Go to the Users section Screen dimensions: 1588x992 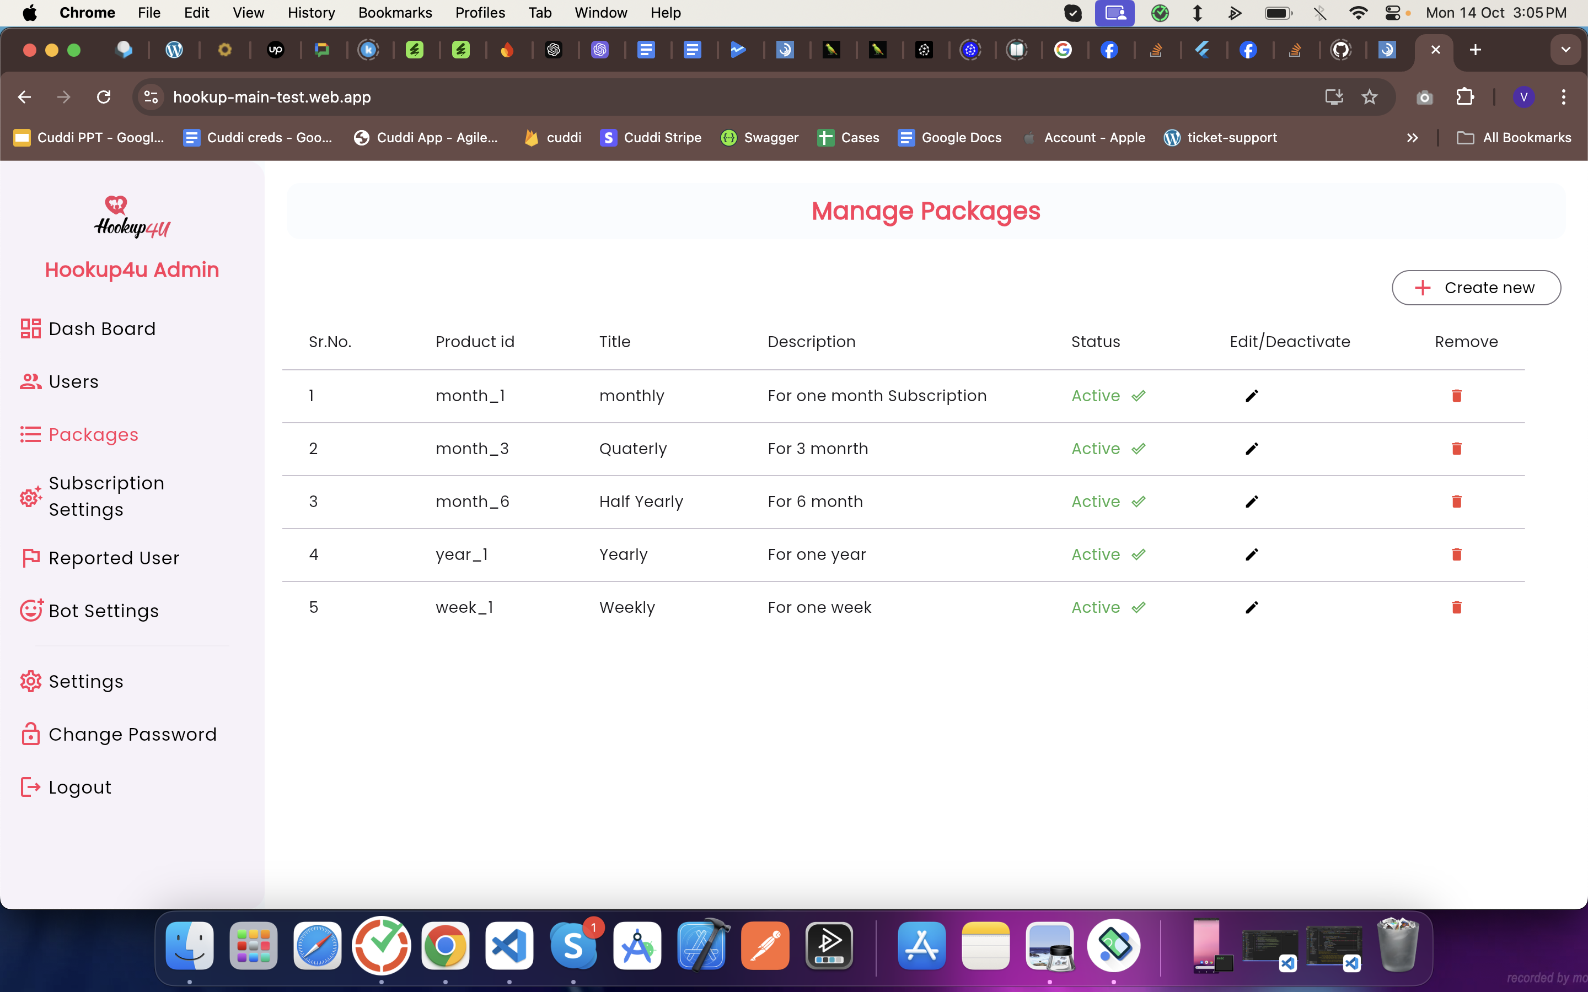pyautogui.click(x=59, y=382)
